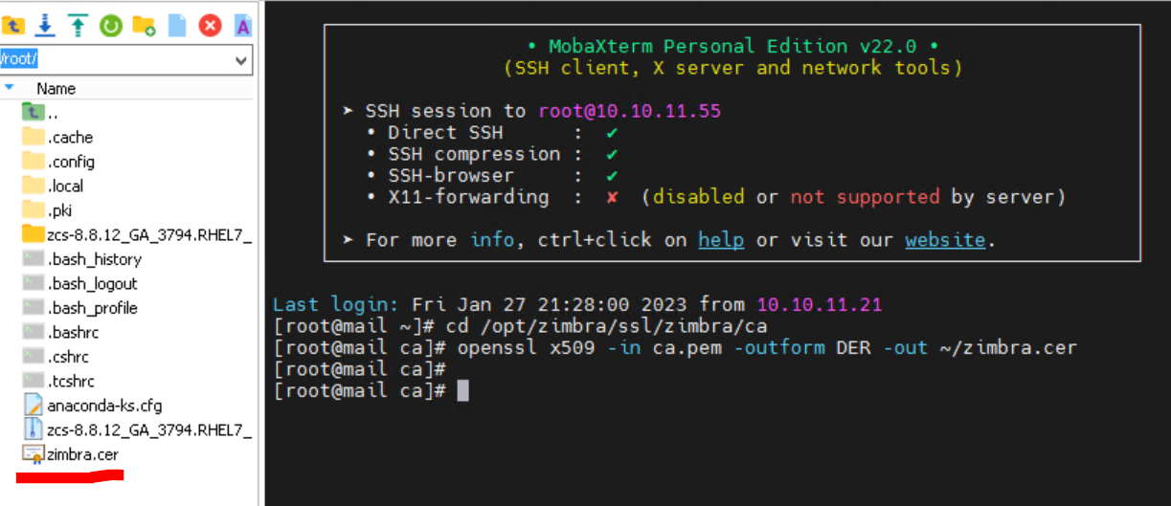Open the remote path dropdown arrow
The image size is (1171, 506).
click(x=241, y=60)
